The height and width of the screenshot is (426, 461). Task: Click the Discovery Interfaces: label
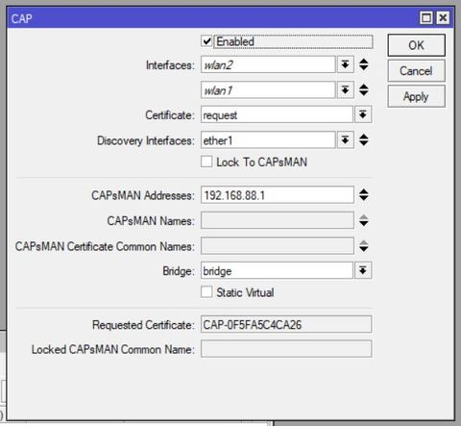pos(146,140)
